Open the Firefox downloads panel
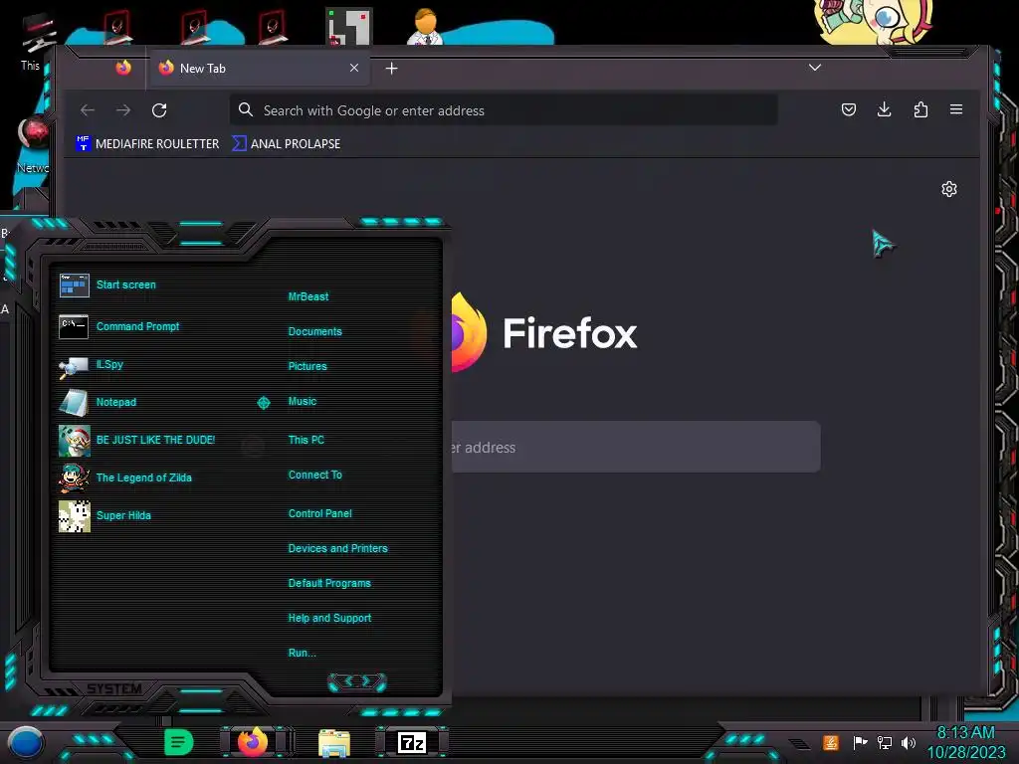Viewport: 1019px width, 764px height. point(884,109)
